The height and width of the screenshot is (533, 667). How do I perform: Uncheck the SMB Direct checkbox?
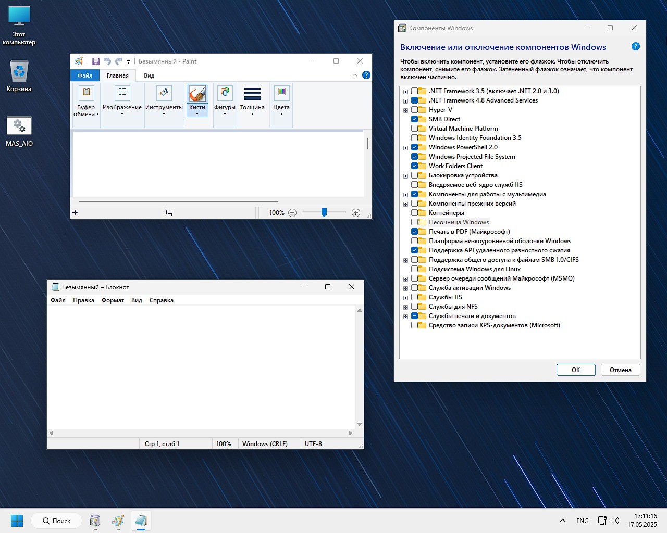pyautogui.click(x=415, y=119)
